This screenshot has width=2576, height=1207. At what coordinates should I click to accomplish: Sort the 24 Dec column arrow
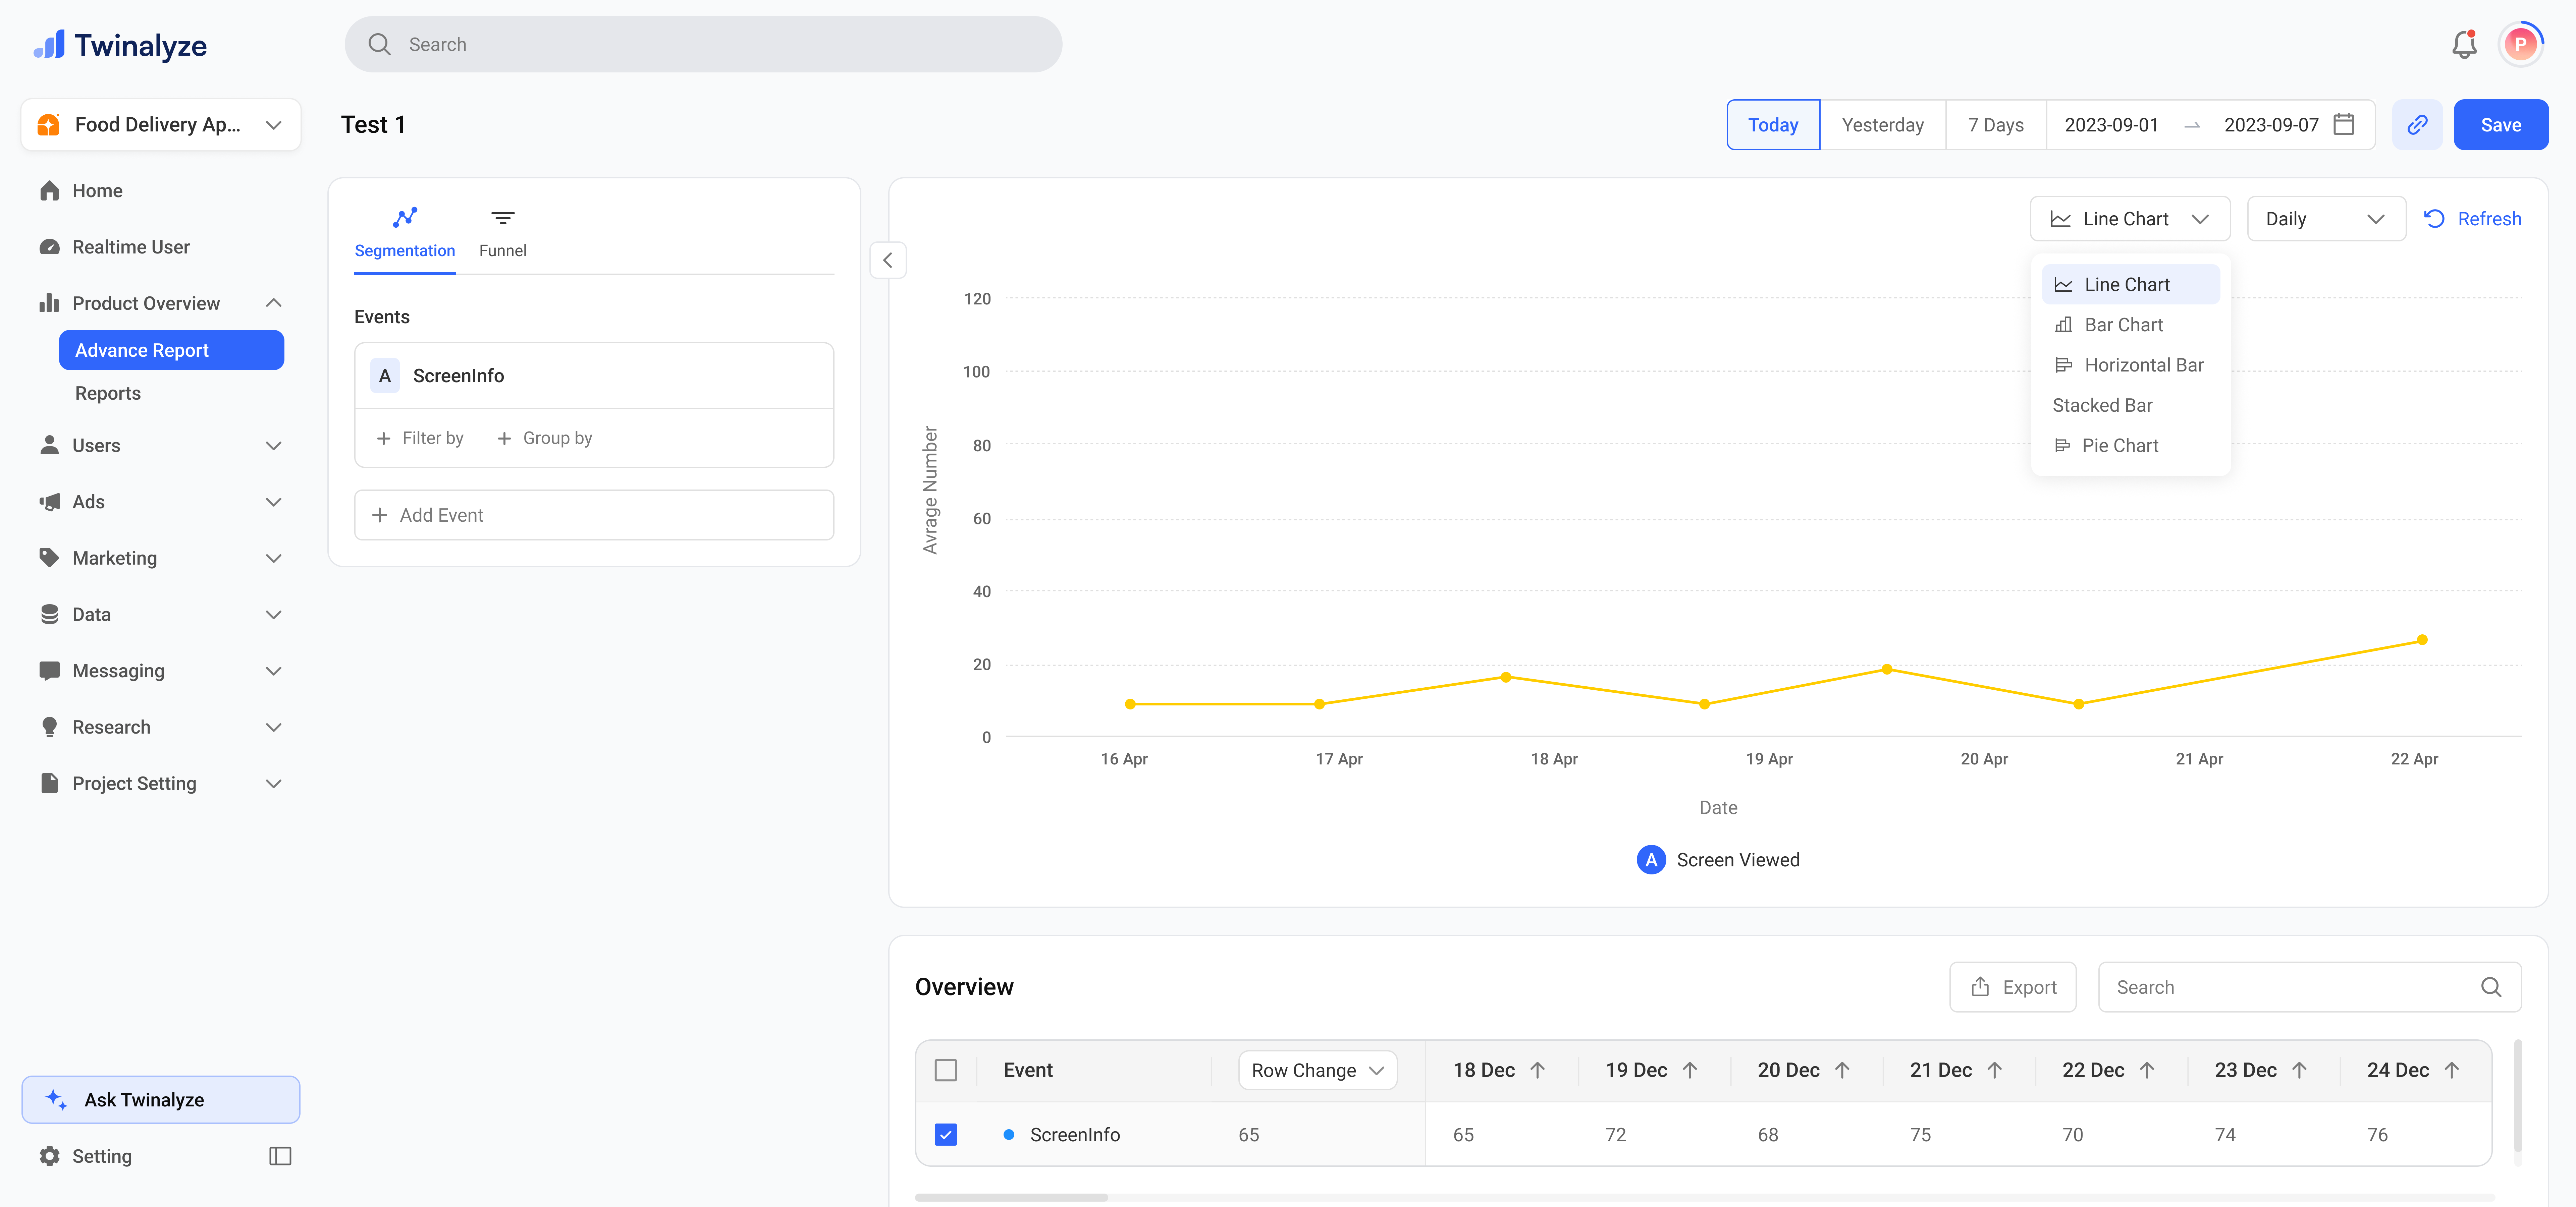tap(2452, 1070)
